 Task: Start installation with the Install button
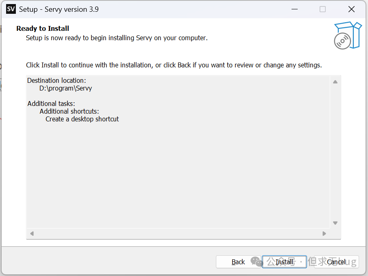[x=284, y=262]
